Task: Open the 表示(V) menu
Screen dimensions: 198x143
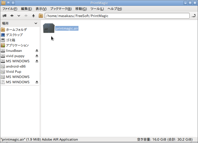Action: (x=41, y=9)
